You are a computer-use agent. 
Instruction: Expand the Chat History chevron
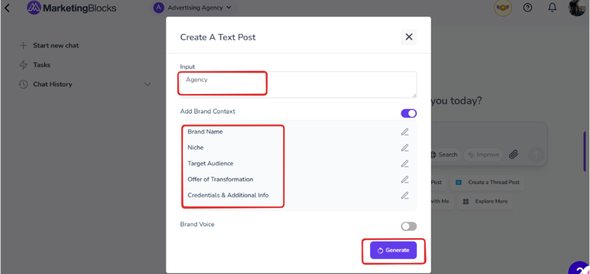pyautogui.click(x=147, y=84)
